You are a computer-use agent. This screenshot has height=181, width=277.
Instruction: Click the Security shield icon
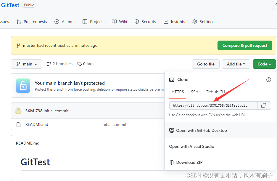[x=136, y=22]
